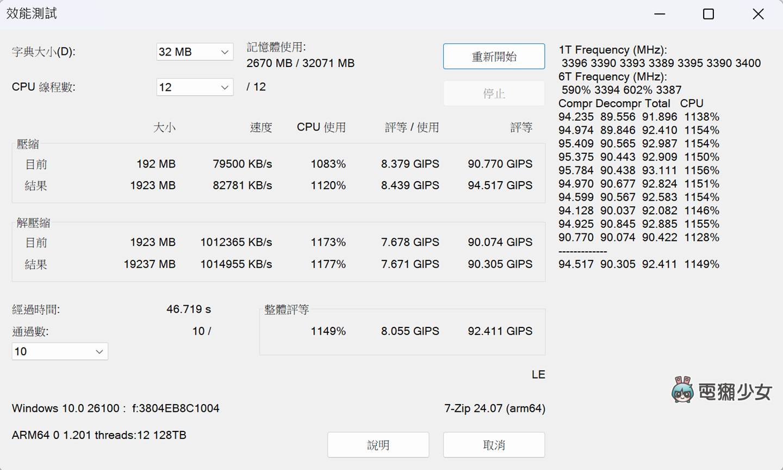The image size is (783, 470).
Task: Click compression current speed 79500 KB/s
Action: point(242,164)
